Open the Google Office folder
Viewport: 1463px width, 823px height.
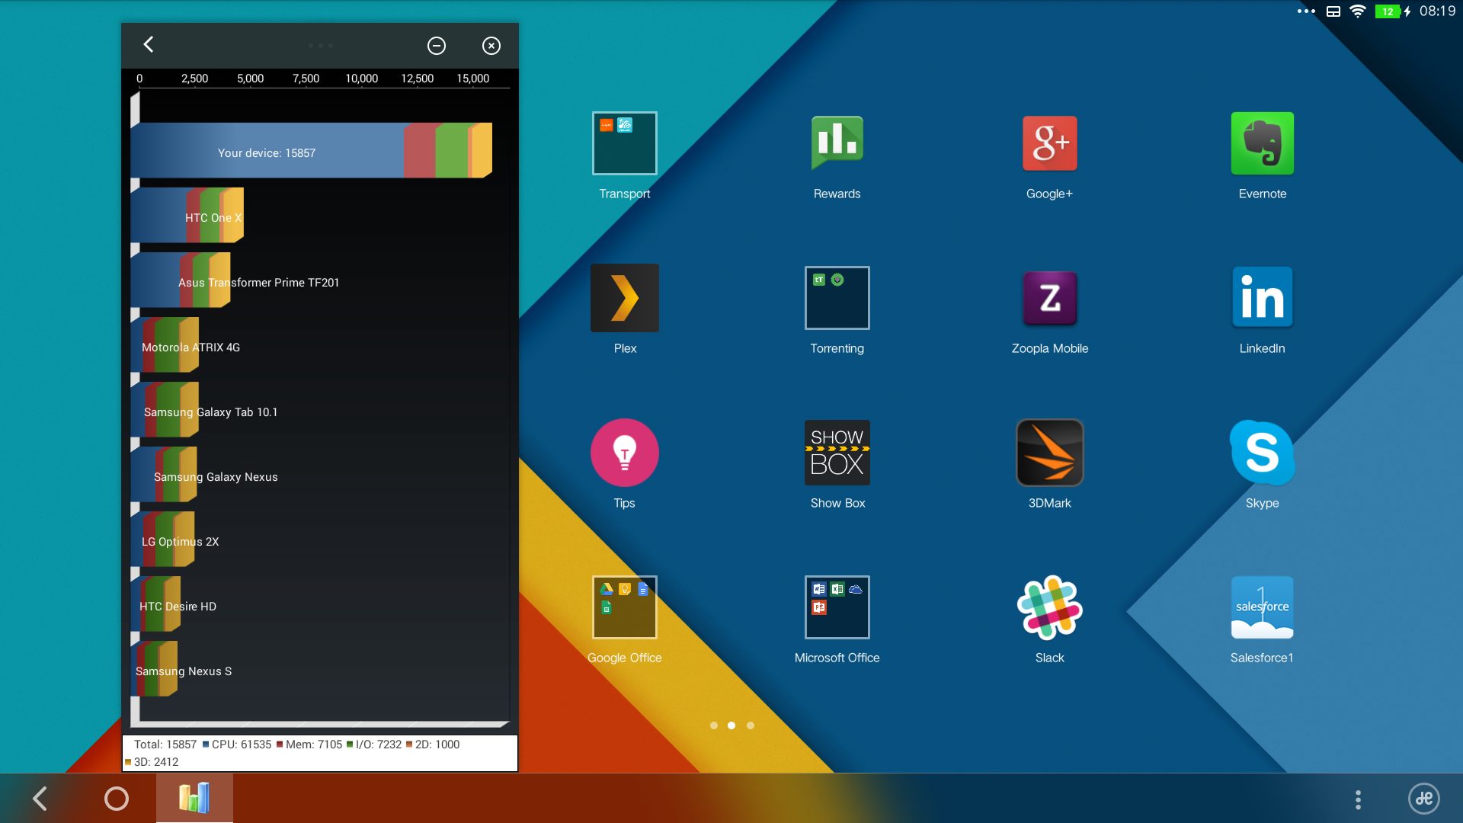tap(624, 607)
